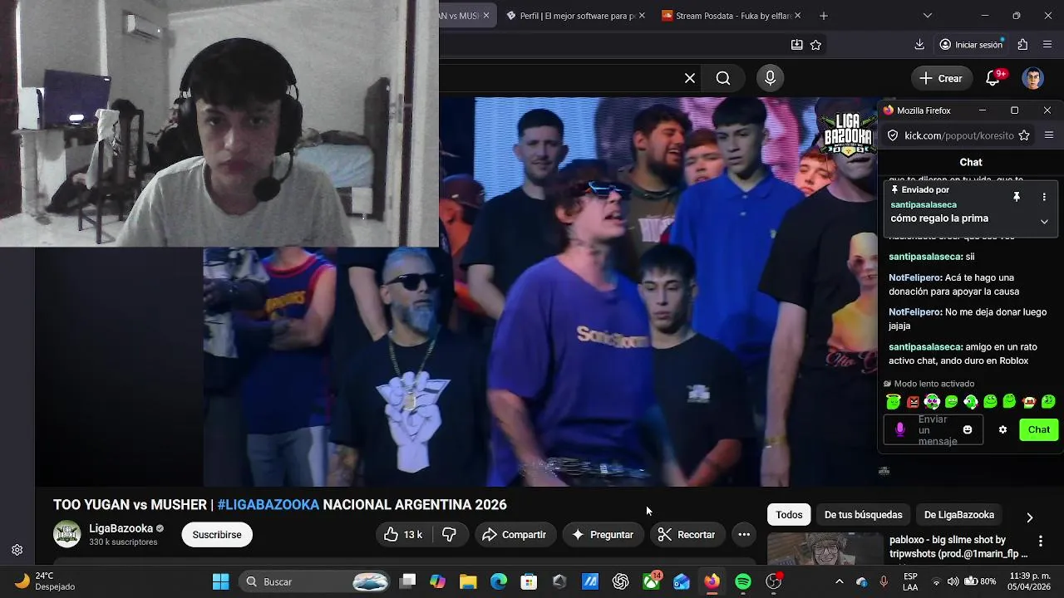The width and height of the screenshot is (1064, 598).
Task: Subscribe to LigaBazooka with Suscribirse
Action: click(217, 535)
